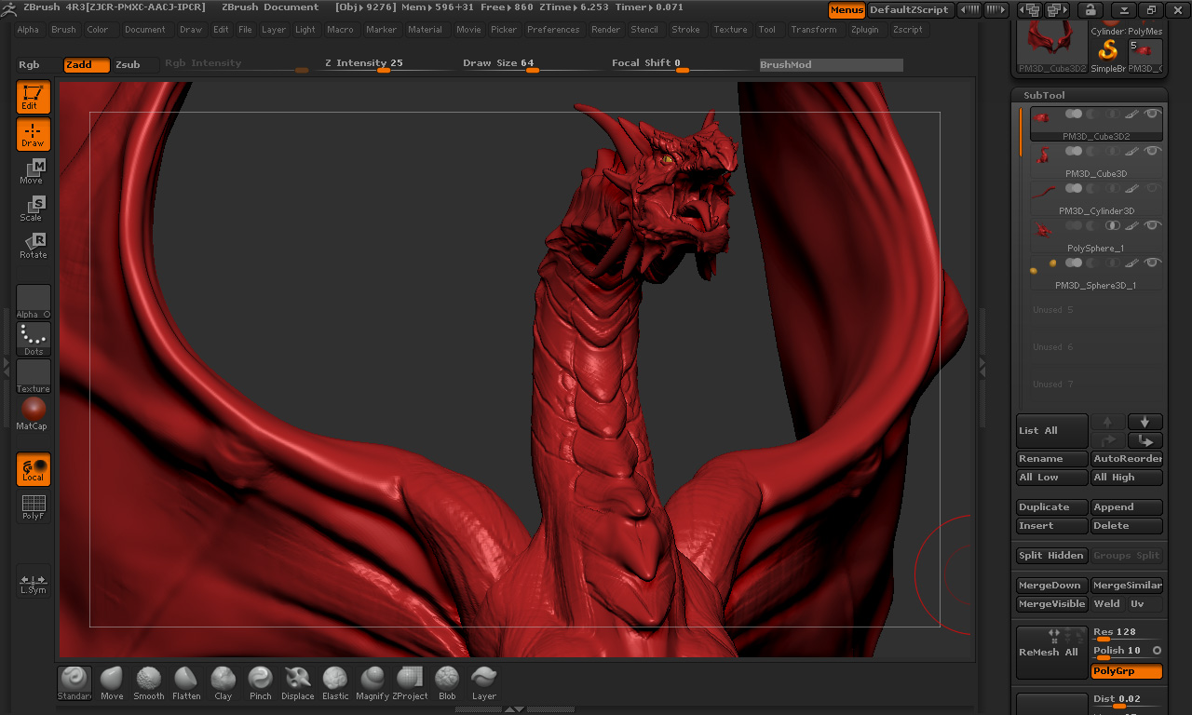Screen dimensions: 1192x715
Task: Select the Move transform tool in left shelf
Action: pyautogui.click(x=33, y=171)
